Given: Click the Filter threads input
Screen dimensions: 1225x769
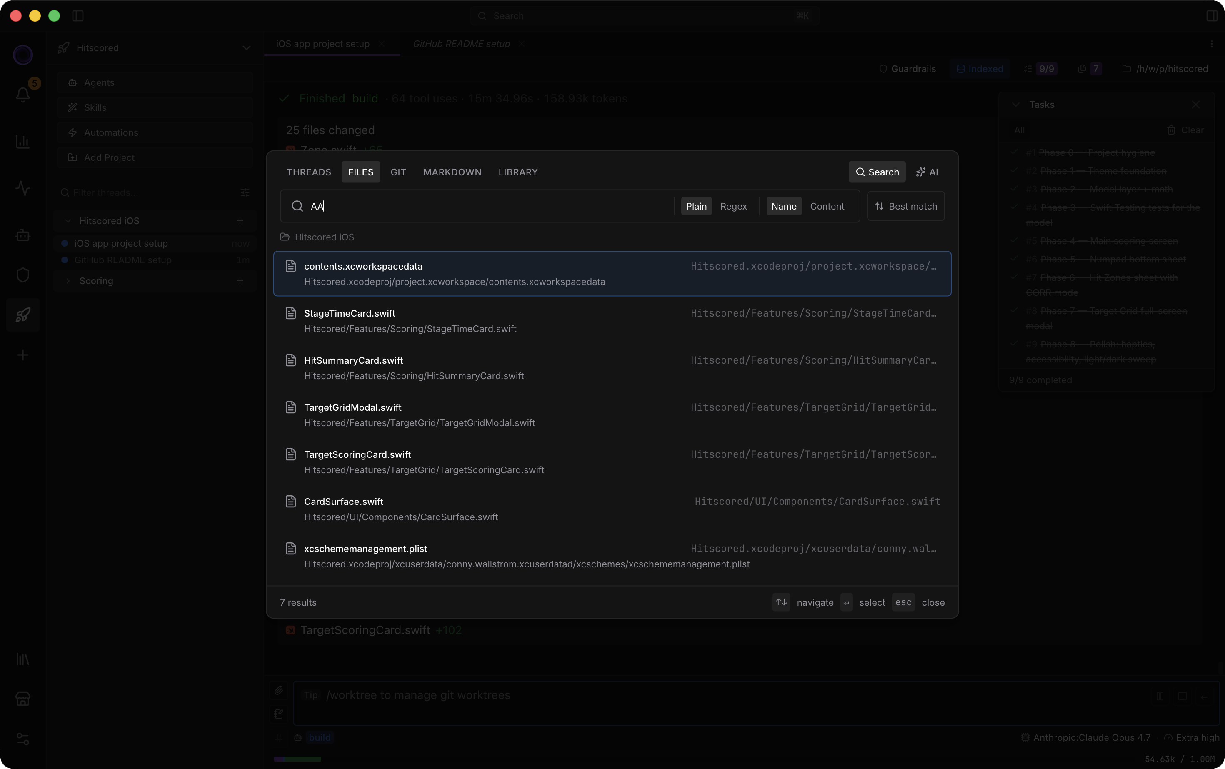Looking at the screenshot, I should 147,192.
